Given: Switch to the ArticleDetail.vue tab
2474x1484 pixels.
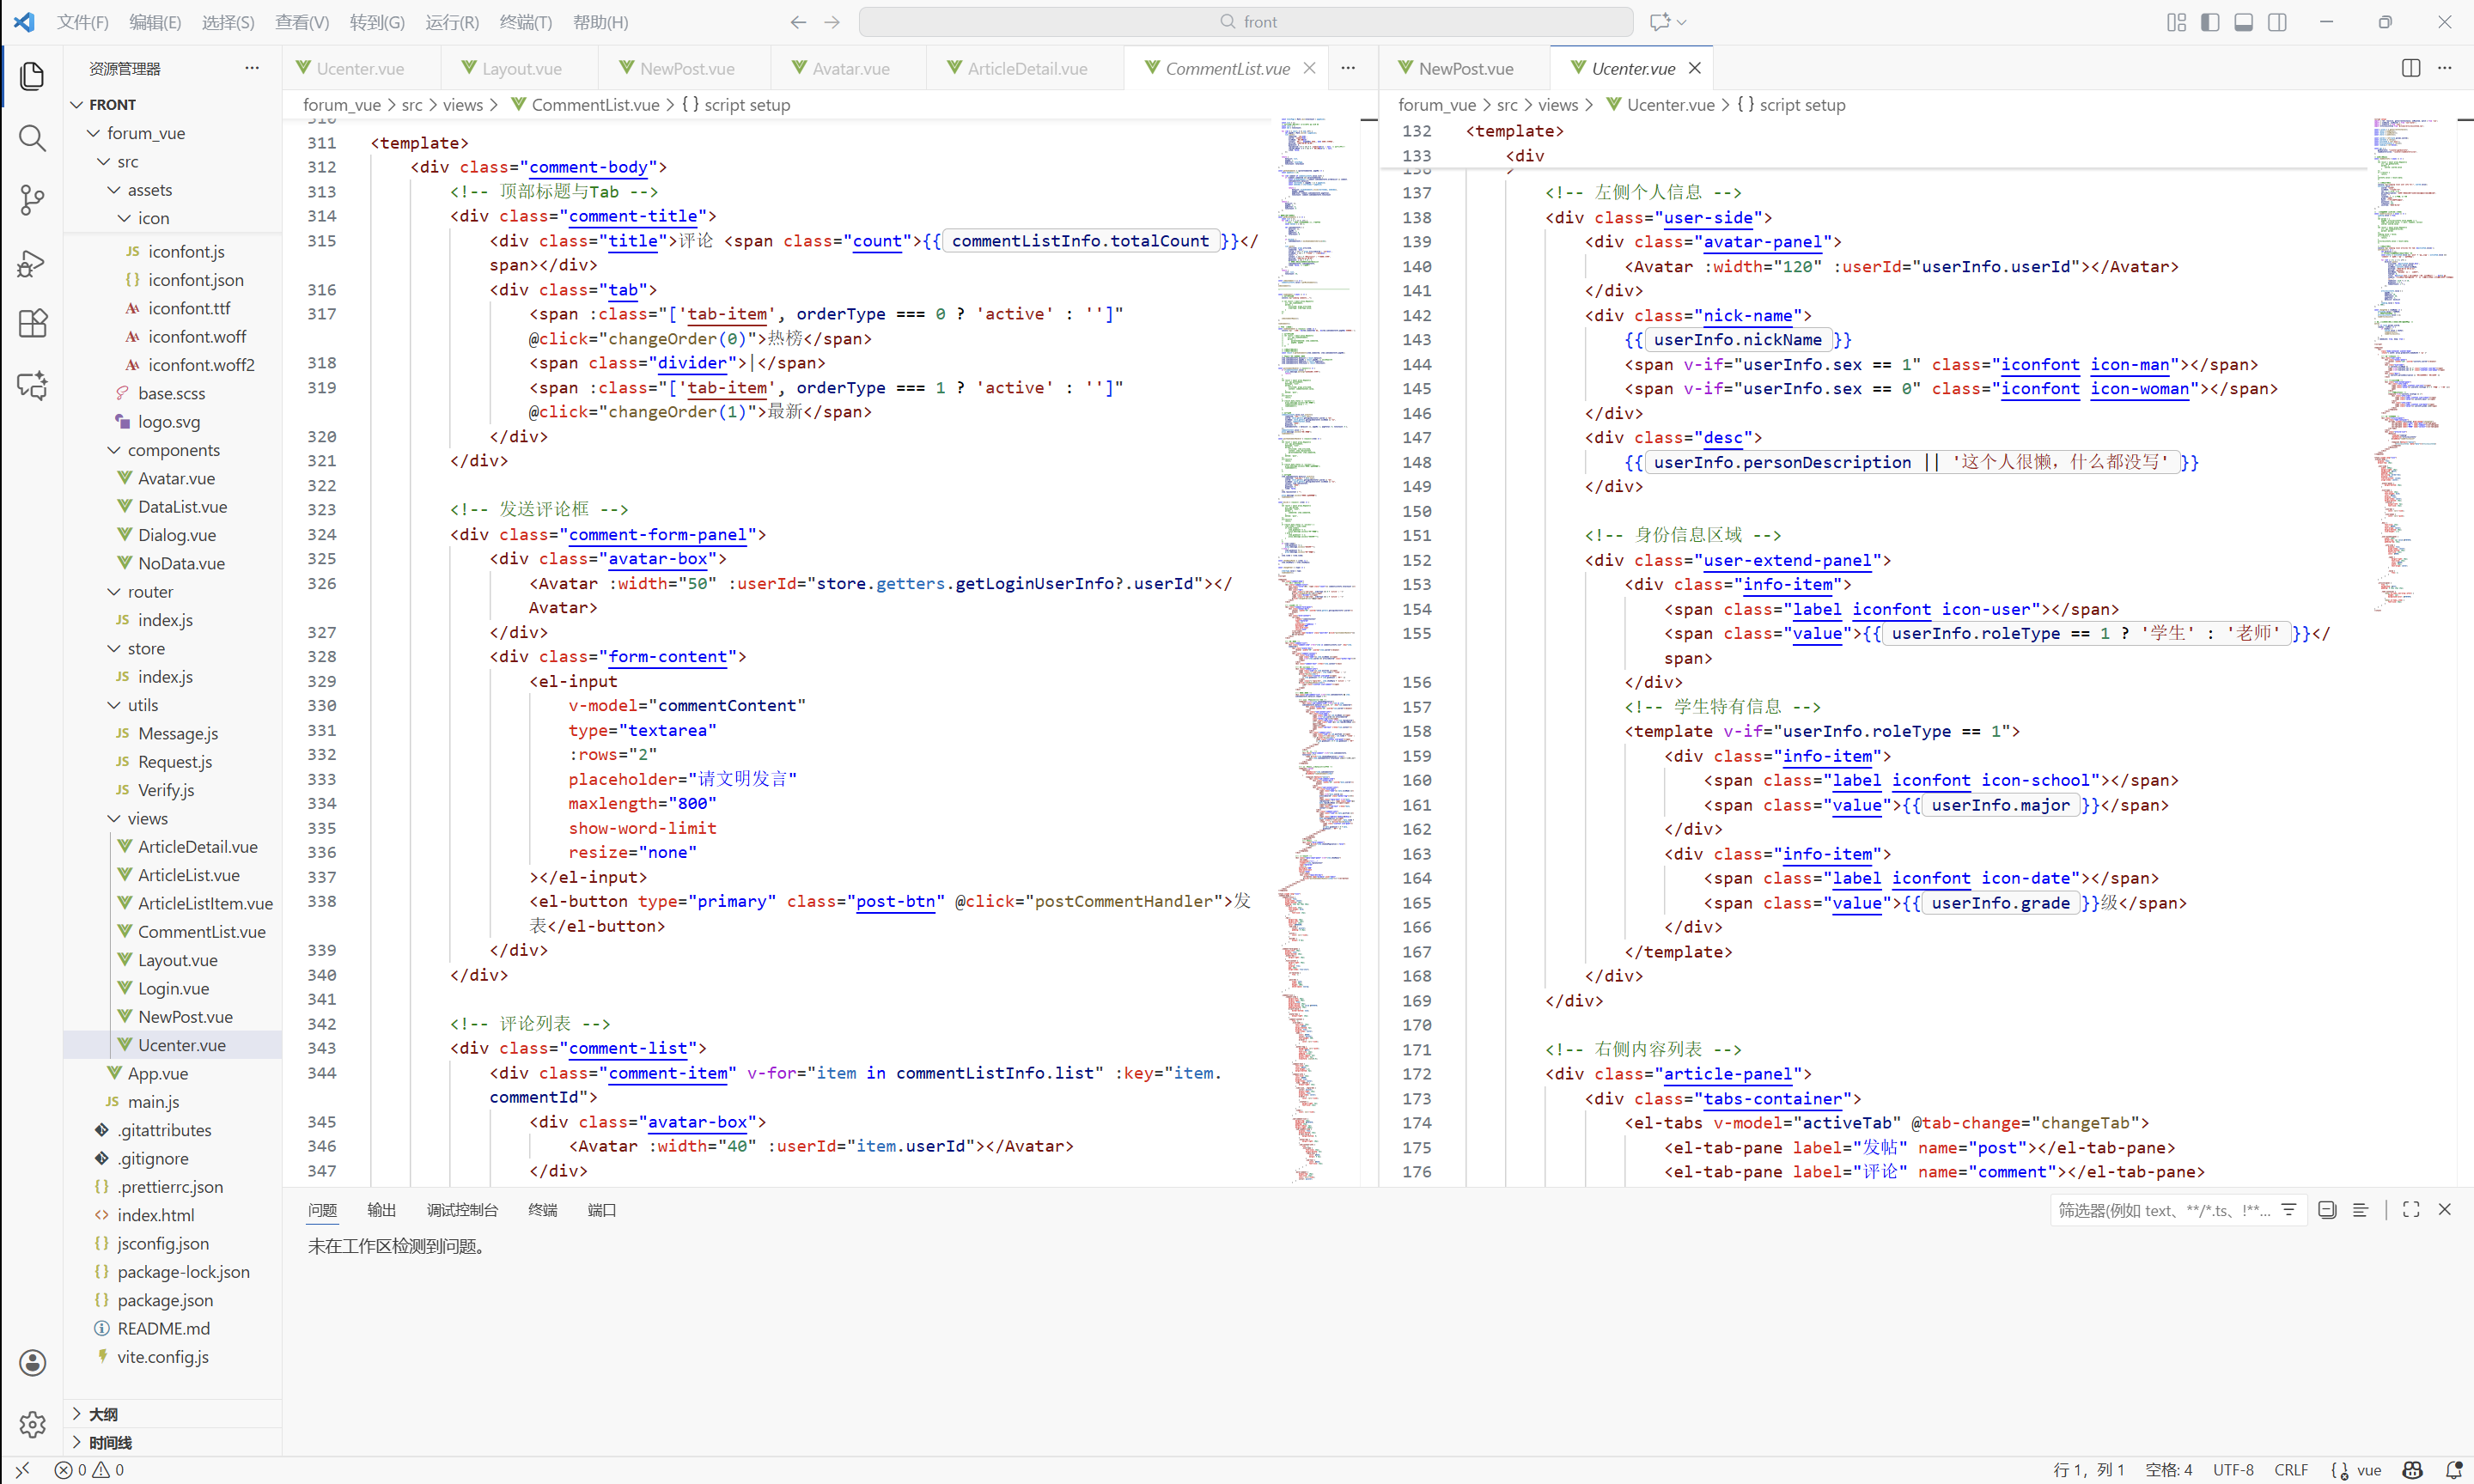Looking at the screenshot, I should click(x=1026, y=68).
